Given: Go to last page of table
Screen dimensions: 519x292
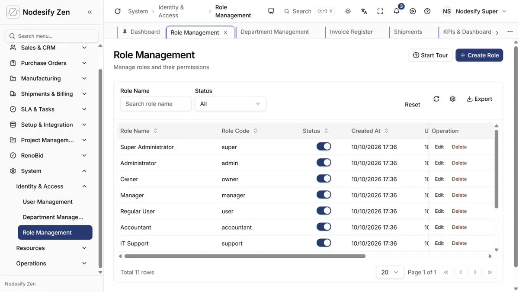Looking at the screenshot, I should click(x=490, y=272).
